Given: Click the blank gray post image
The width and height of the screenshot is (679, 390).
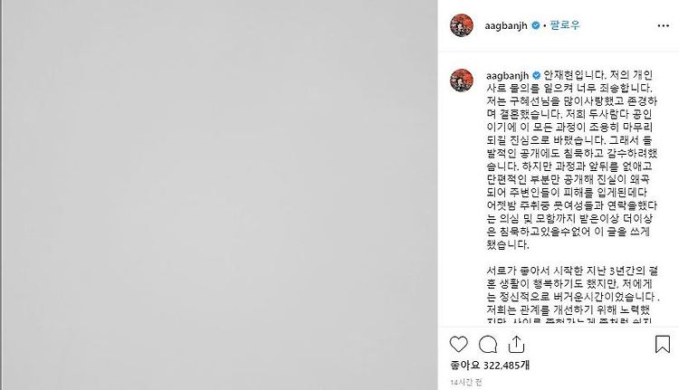Looking at the screenshot, I should click(219, 195).
